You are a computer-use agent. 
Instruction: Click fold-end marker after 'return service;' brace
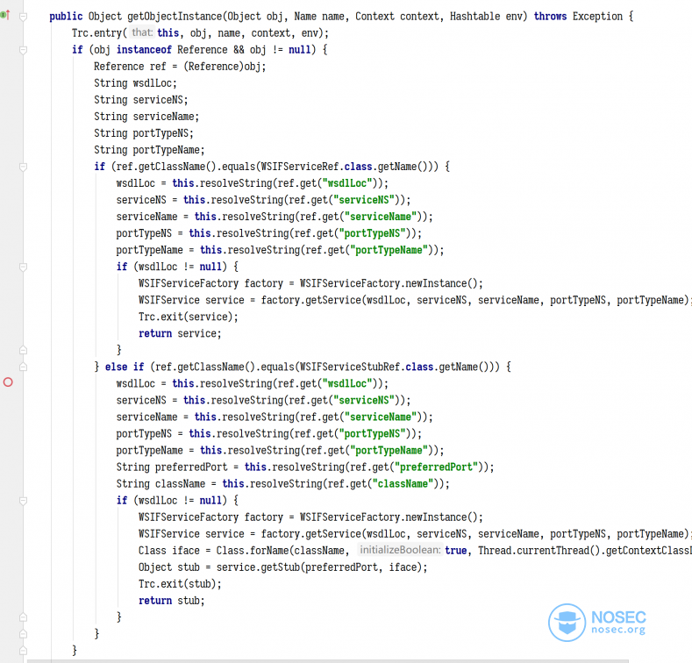[24, 350]
